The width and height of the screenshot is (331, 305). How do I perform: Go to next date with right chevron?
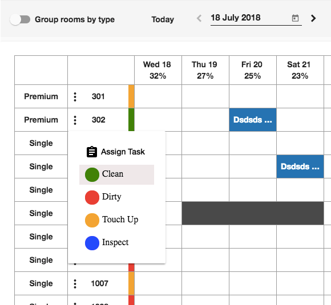pos(313,18)
